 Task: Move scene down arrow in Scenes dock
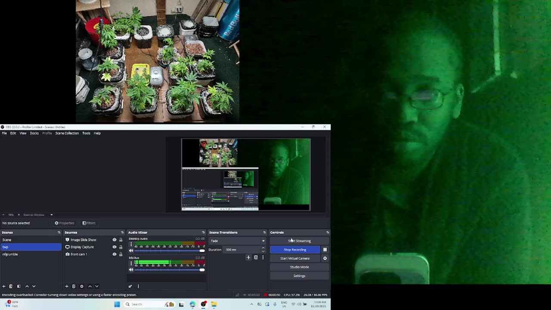pyautogui.click(x=34, y=286)
